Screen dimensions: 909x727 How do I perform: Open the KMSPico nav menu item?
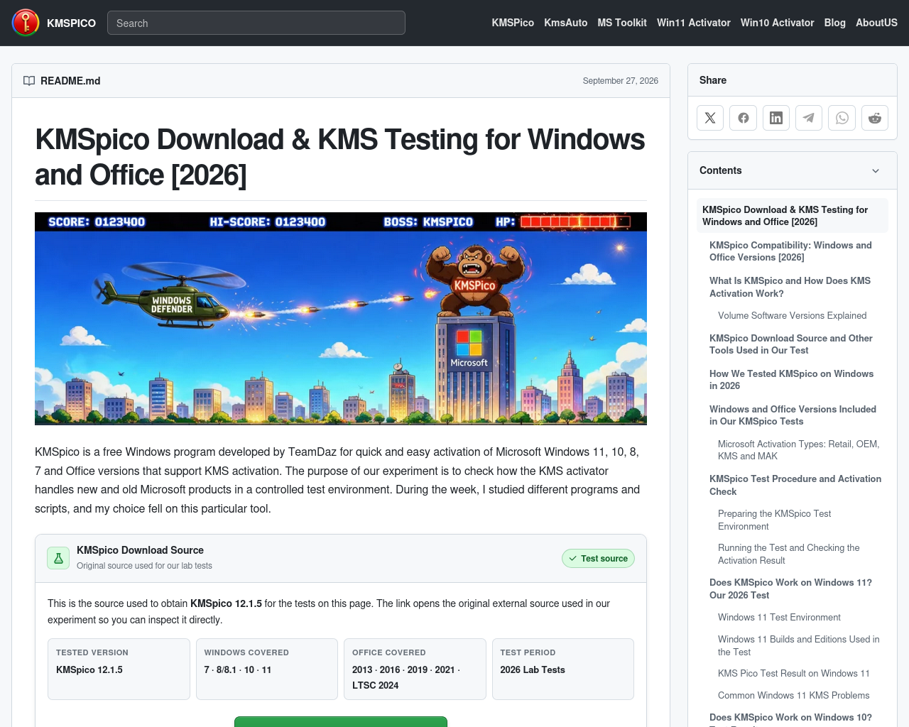(x=513, y=23)
